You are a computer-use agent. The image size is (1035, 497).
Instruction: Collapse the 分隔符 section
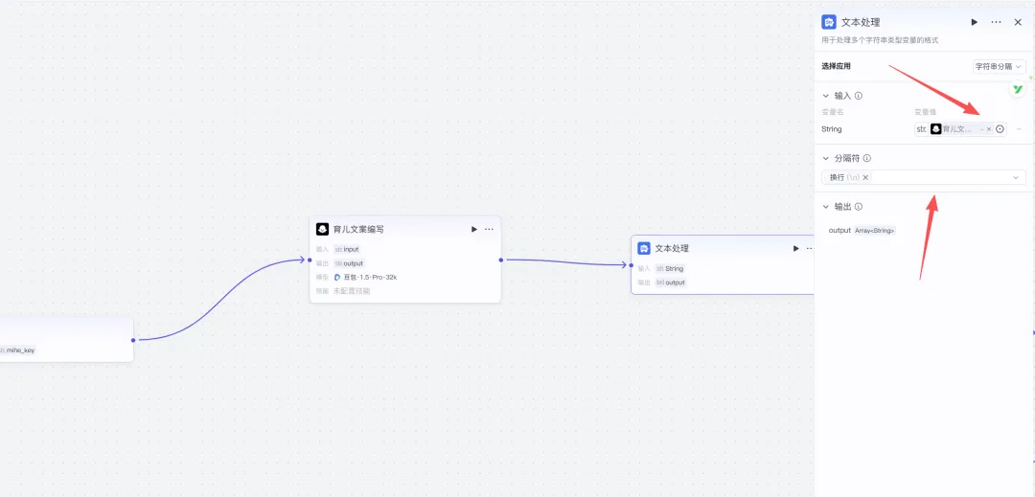(x=826, y=158)
